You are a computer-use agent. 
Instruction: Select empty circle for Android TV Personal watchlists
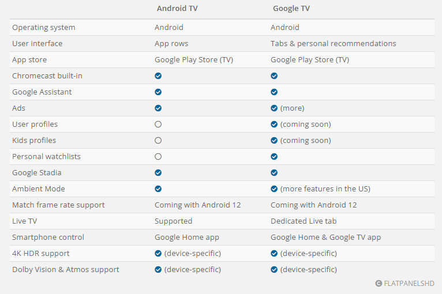(x=158, y=157)
